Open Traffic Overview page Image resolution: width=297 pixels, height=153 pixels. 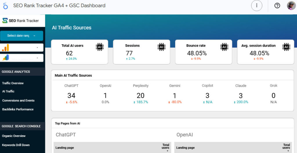tap(13, 83)
